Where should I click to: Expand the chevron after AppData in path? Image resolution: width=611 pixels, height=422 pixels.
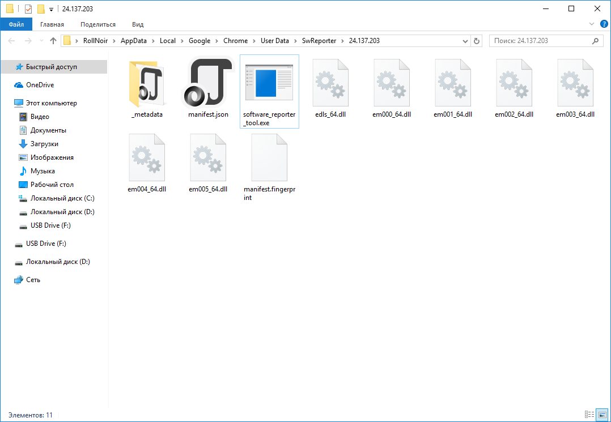pos(153,41)
